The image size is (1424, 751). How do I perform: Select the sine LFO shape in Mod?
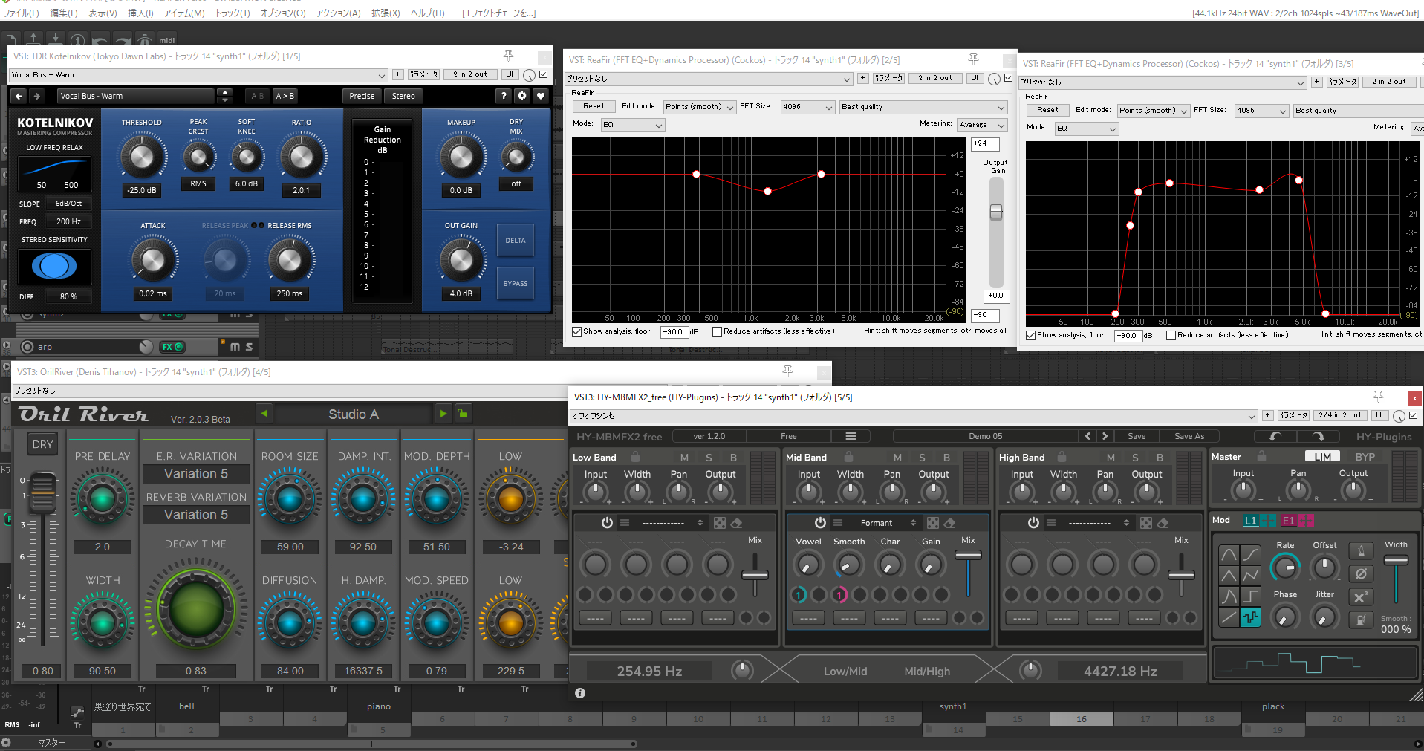(x=1229, y=554)
